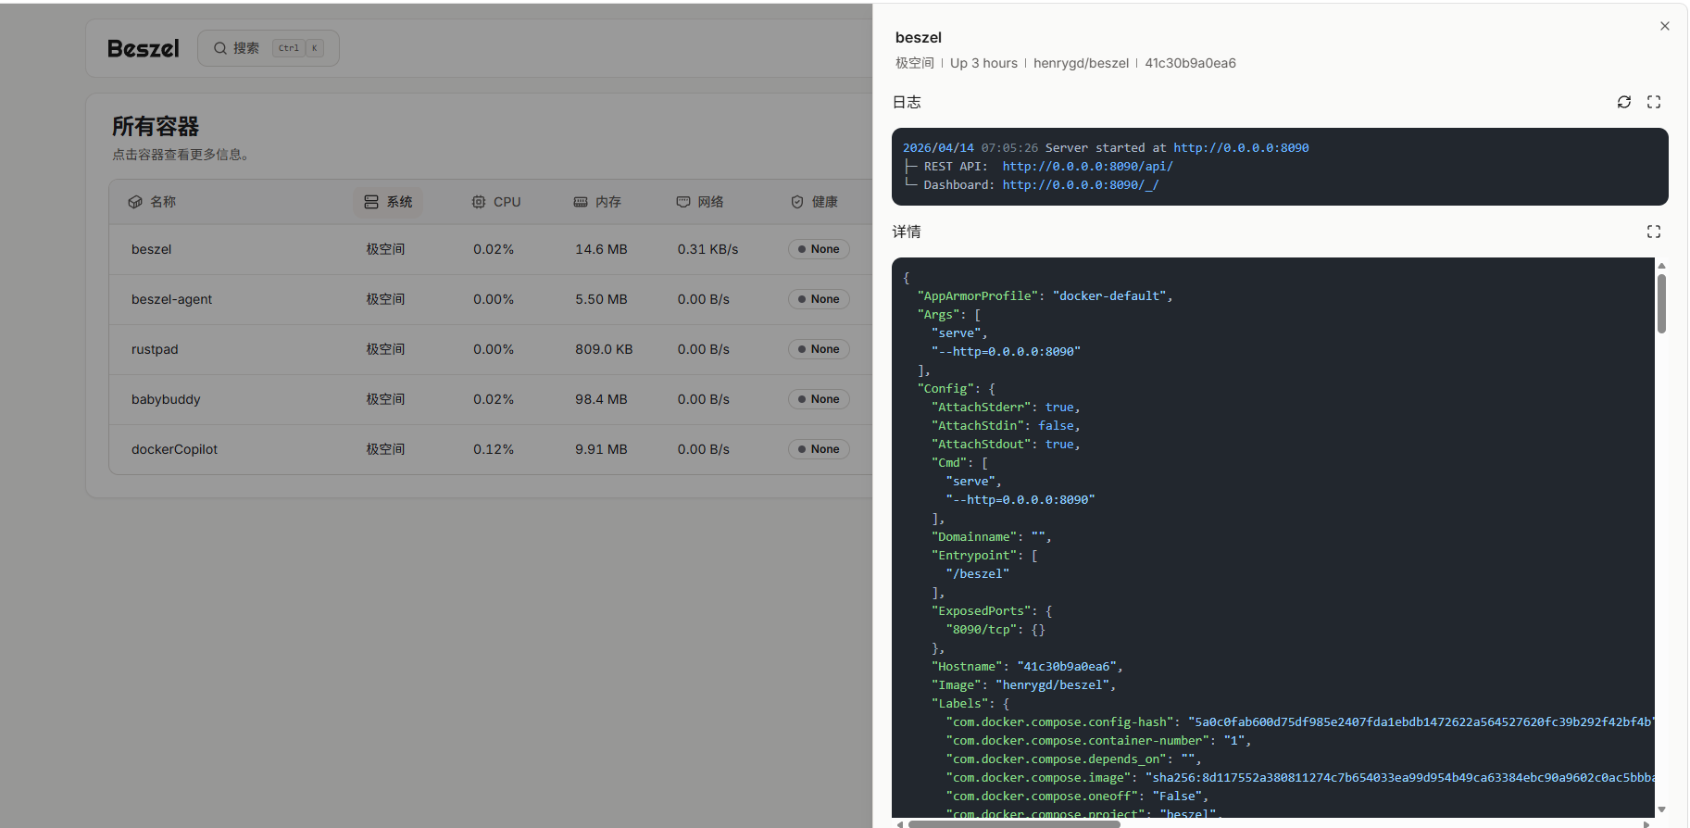Image resolution: width=1690 pixels, height=828 pixels.
Task: Open the REST API link in logs
Action: pyautogui.click(x=1087, y=167)
